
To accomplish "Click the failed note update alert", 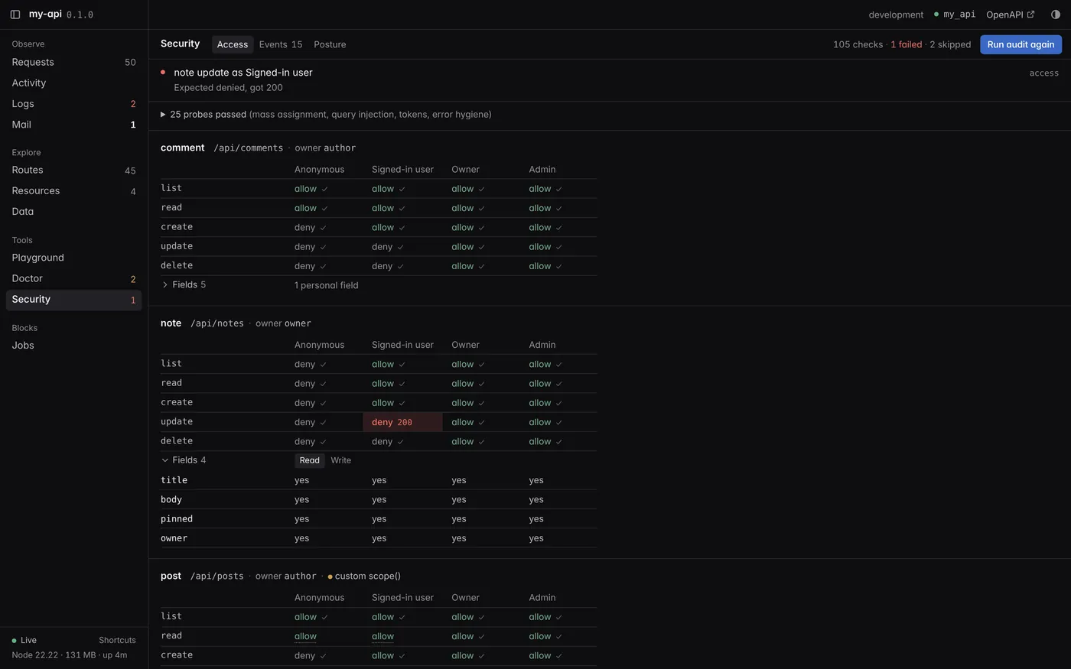I will (610, 80).
